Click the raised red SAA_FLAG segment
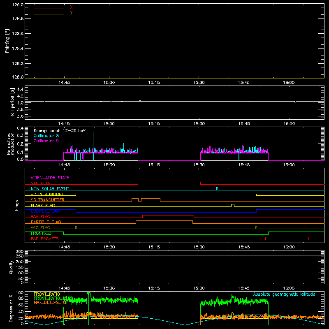This screenshot has height=329, width=329. tap(168, 215)
